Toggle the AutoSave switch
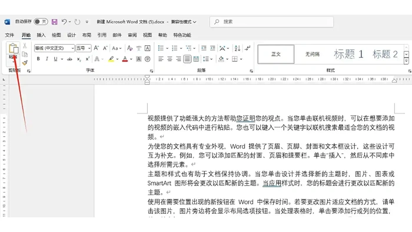The width and height of the screenshot is (412, 232). pos(41,22)
